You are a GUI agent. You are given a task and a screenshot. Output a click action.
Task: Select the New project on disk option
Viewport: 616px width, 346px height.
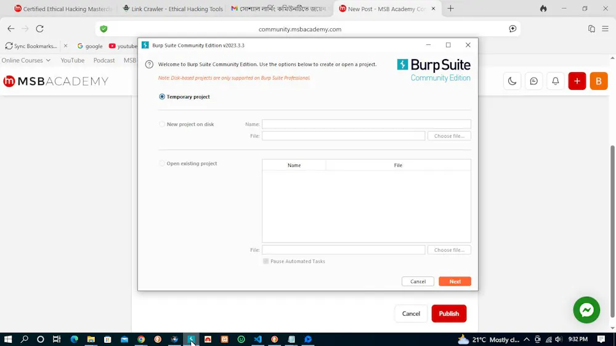click(x=162, y=124)
